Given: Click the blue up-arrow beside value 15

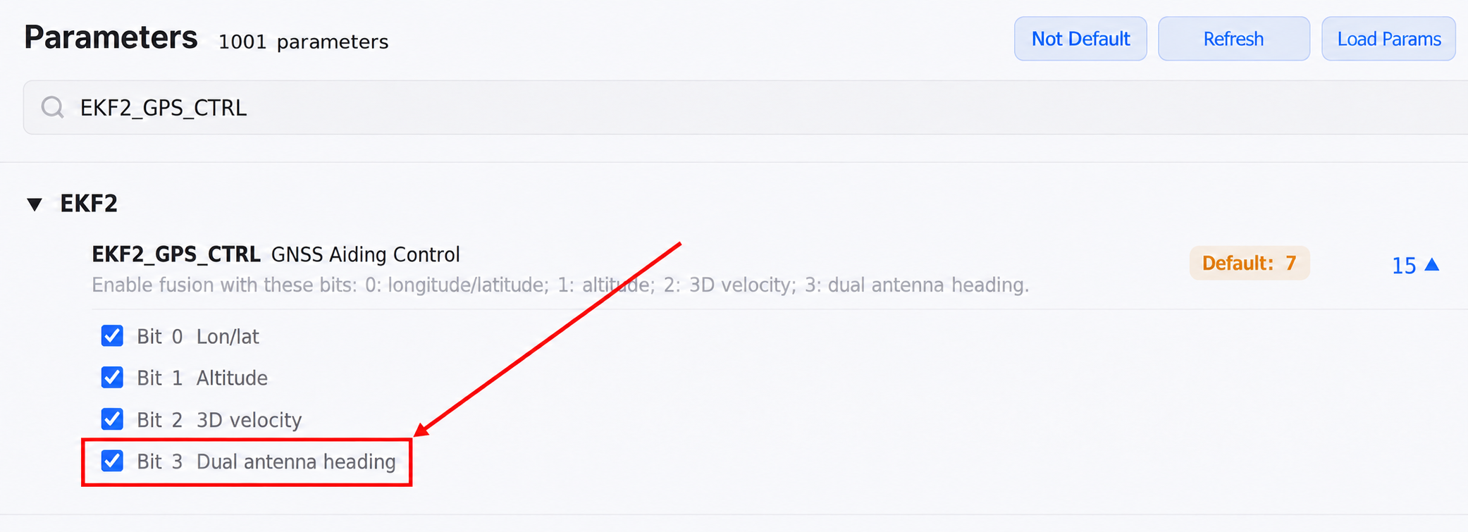Looking at the screenshot, I should [x=1431, y=264].
